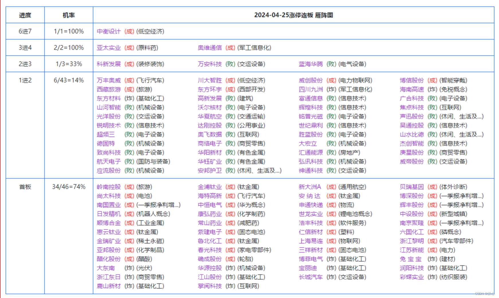499x298 pixels.
Task: Click 确成股份 stock link
Action: coord(210,259)
